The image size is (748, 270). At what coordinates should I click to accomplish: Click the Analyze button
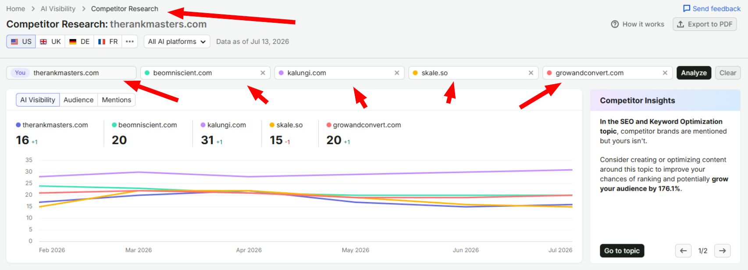(694, 73)
